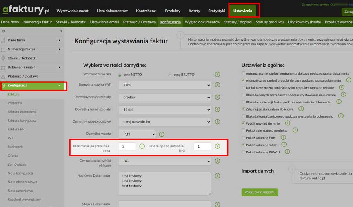The image size is (353, 207).
Task: Click the afaktury.pl logo
Action: click(x=25, y=11)
